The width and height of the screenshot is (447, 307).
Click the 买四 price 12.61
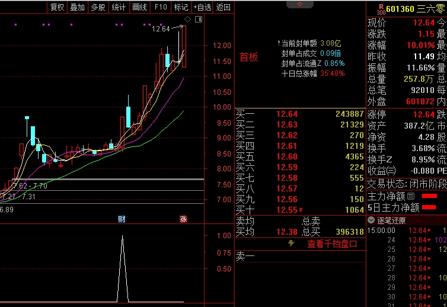(287, 146)
